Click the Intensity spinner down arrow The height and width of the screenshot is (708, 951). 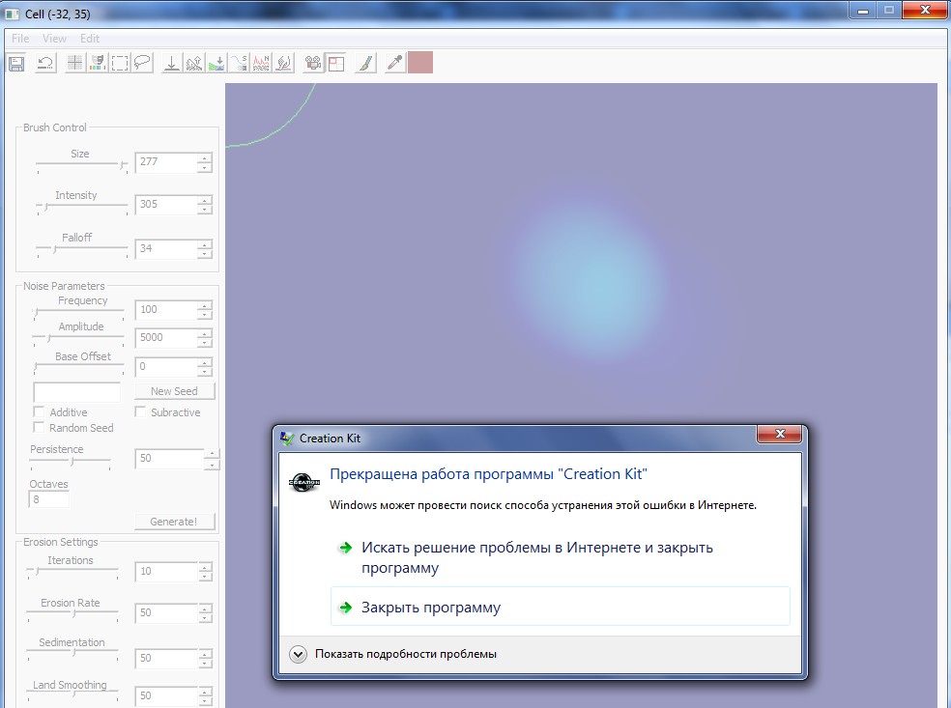click(205, 210)
